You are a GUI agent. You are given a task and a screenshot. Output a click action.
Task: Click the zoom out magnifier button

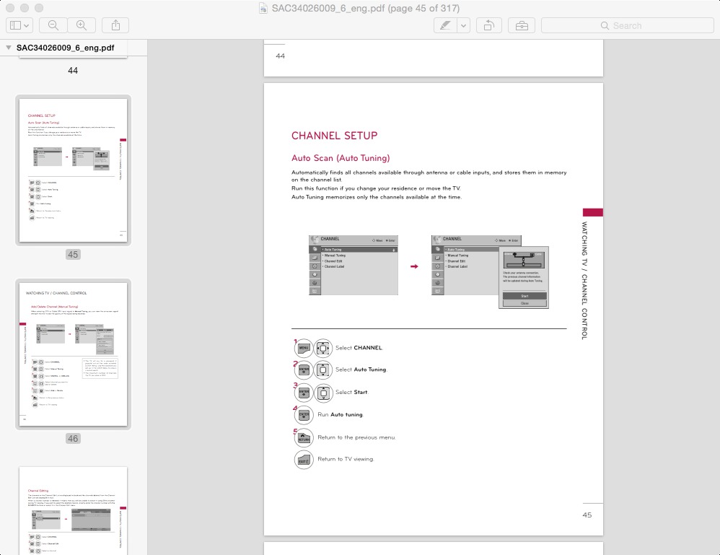[x=53, y=25]
